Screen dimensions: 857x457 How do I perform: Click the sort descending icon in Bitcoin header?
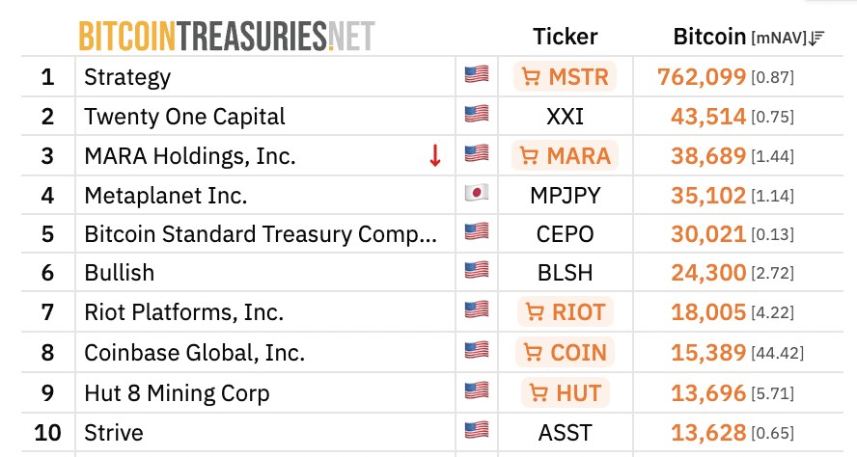816,38
